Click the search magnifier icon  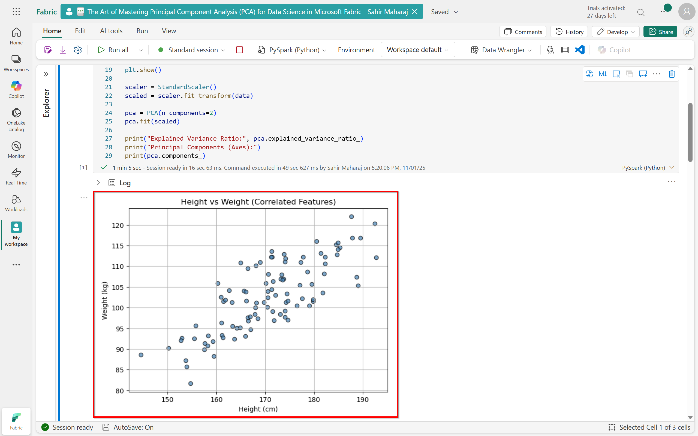[x=640, y=12]
